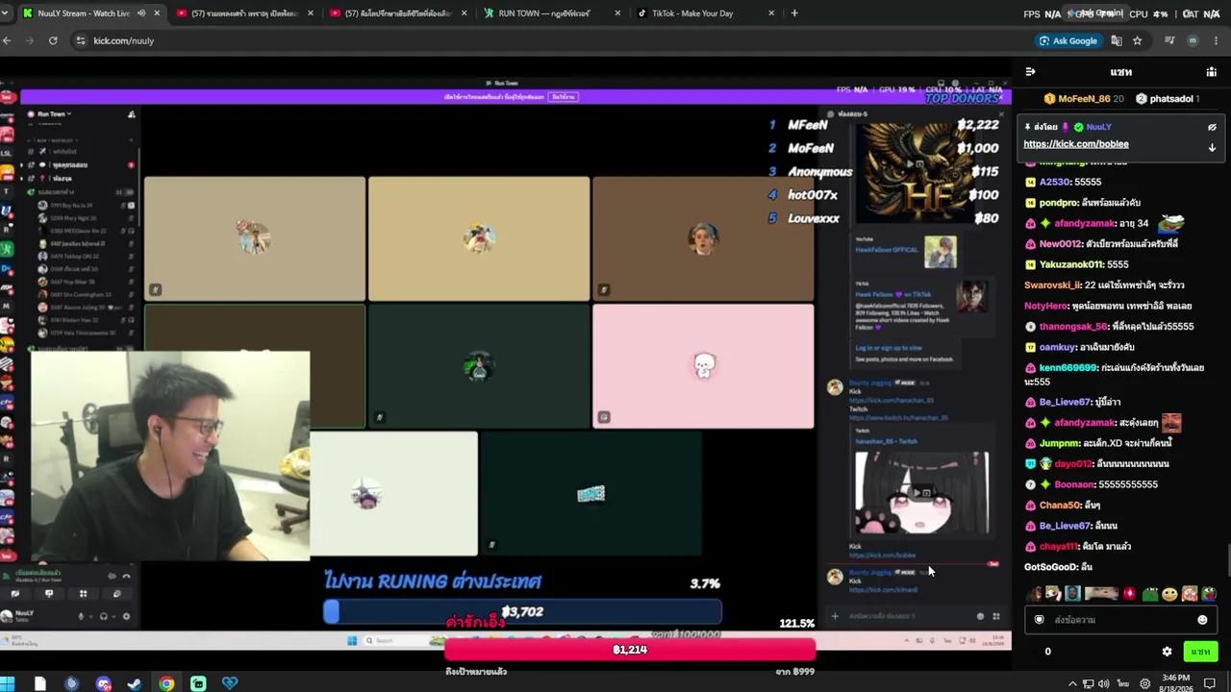Click chat username GotSoGooD
1231x692 pixels.
(1051, 567)
